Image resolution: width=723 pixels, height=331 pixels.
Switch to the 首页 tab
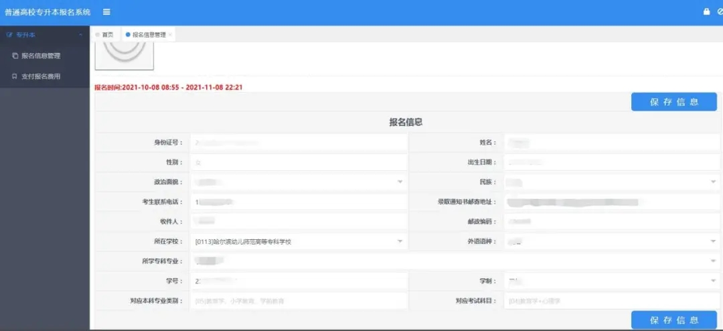tap(104, 35)
